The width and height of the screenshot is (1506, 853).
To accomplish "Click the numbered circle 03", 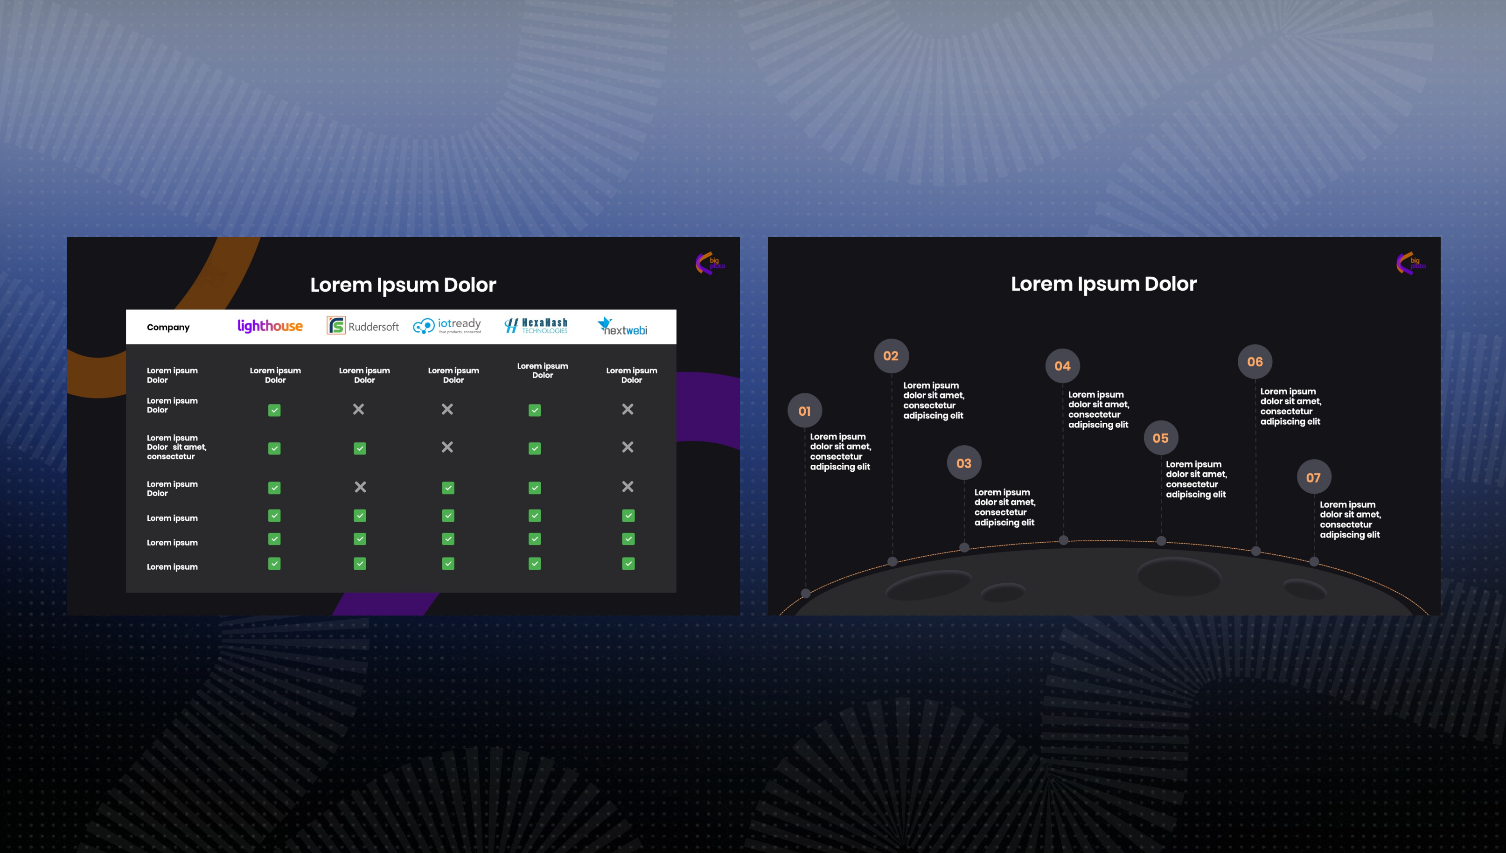I will click(963, 463).
